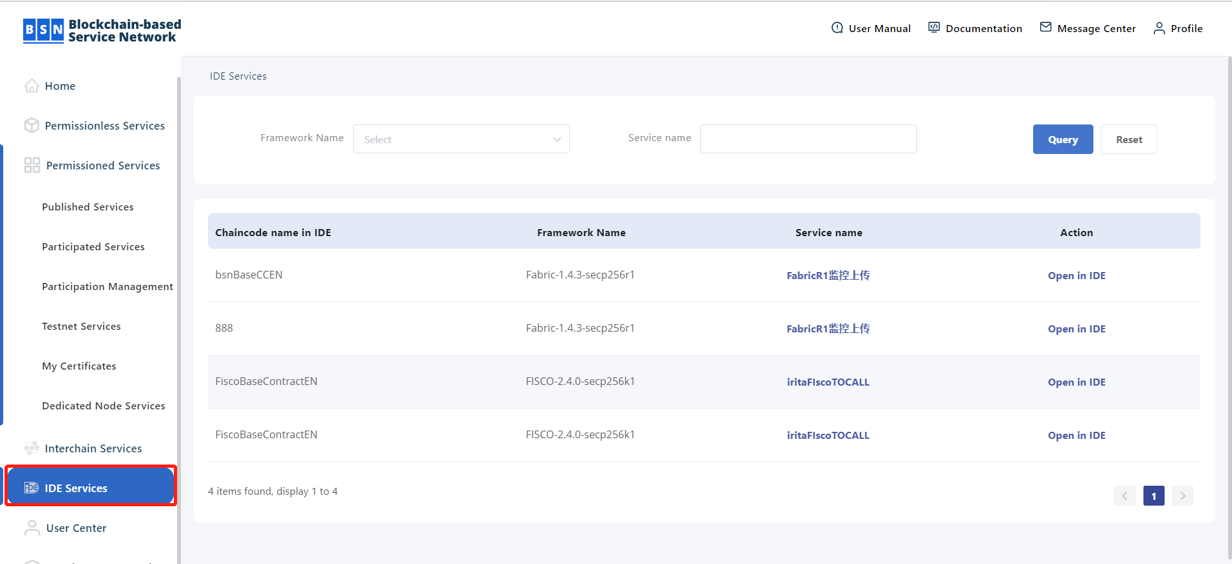Click the Interchain Services nodes icon

[x=31, y=449]
